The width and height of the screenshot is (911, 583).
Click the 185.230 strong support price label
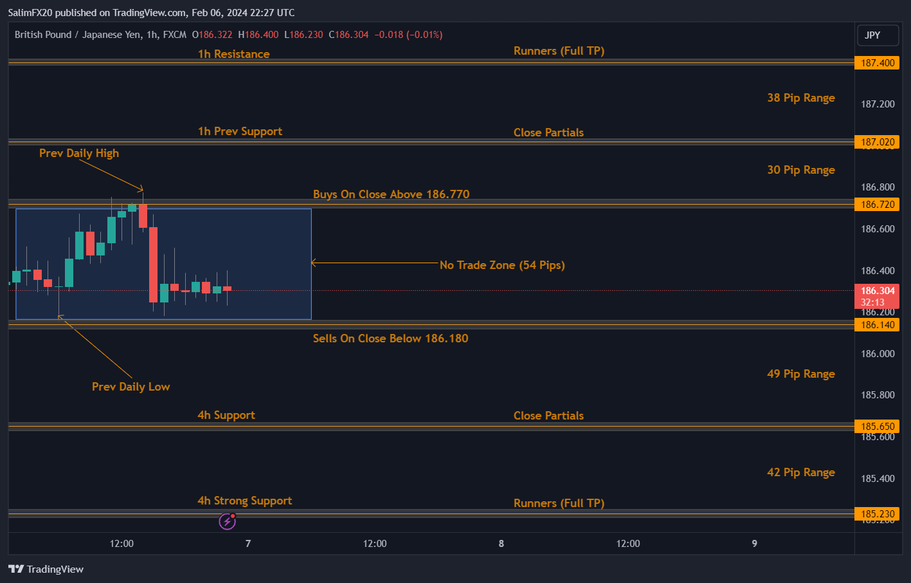(877, 514)
